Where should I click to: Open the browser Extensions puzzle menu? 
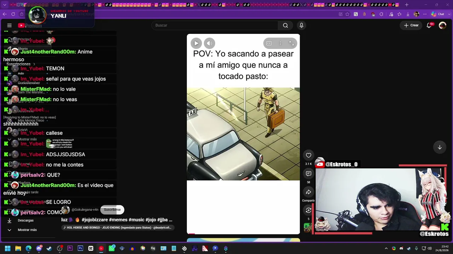[x=381, y=14]
